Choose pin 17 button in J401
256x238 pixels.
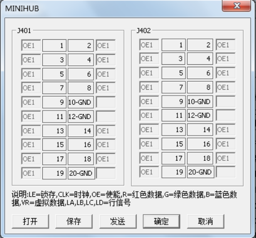tap(54, 159)
